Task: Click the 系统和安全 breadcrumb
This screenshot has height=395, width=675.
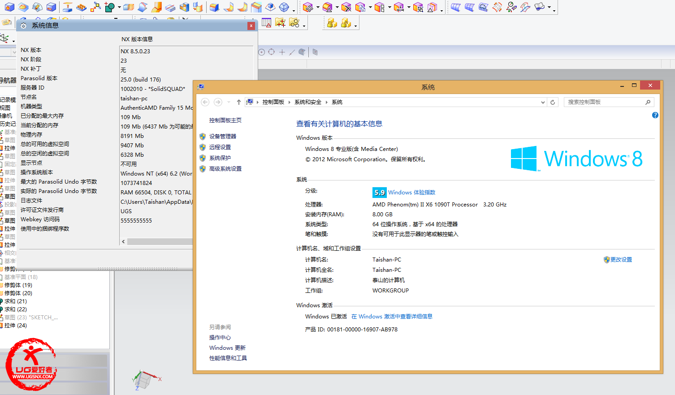Action: click(x=308, y=102)
